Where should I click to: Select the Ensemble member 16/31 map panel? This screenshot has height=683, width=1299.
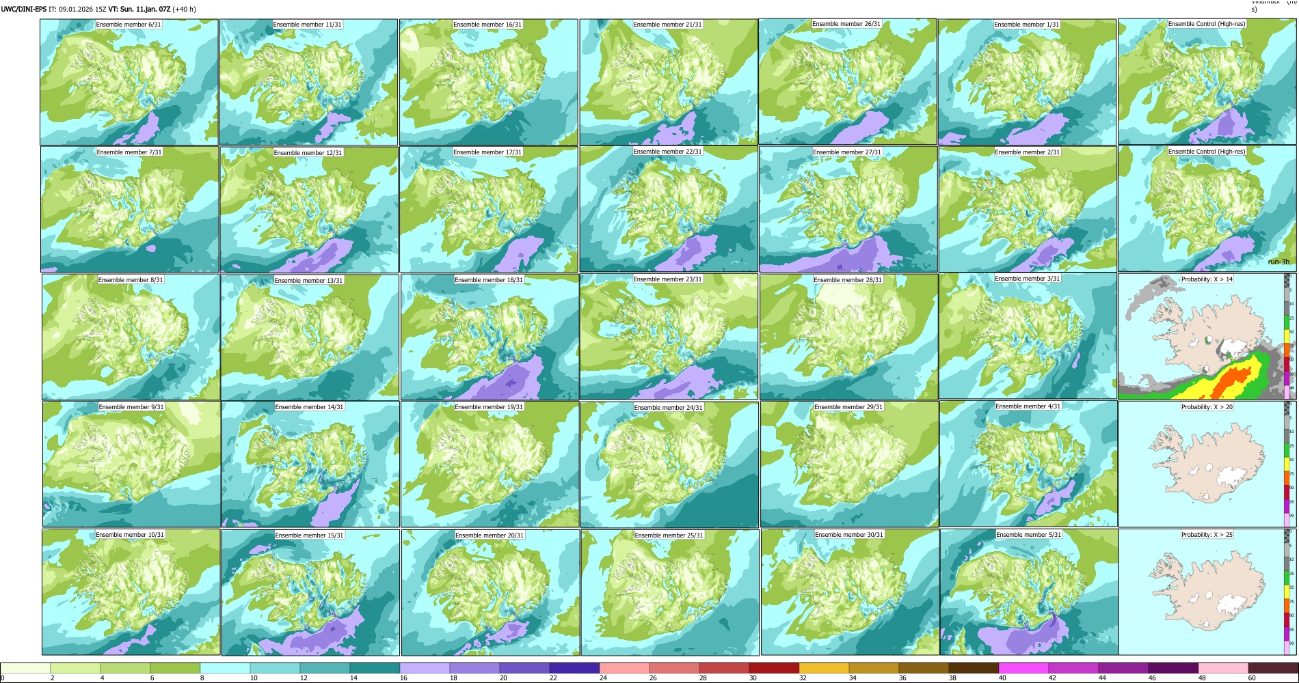pos(489,81)
